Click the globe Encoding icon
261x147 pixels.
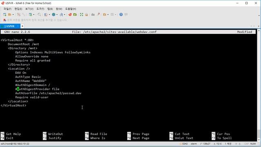(x=53, y=15)
